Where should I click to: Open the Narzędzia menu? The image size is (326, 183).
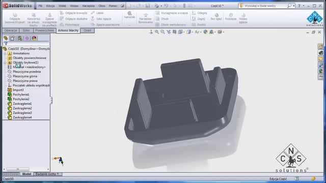point(88,6)
